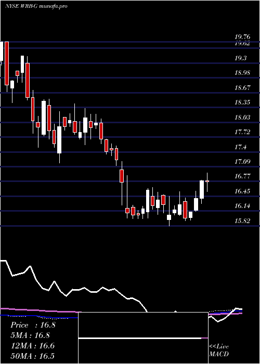Select the 16.14 price level label

pos(242,206)
